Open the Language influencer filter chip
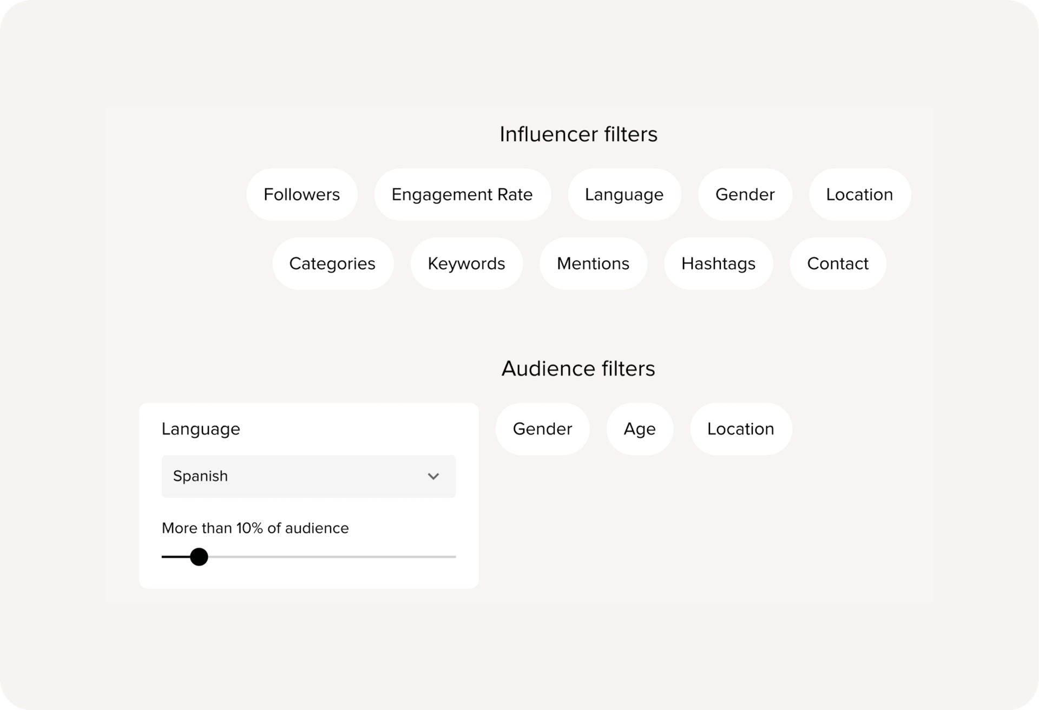This screenshot has height=710, width=1039. click(x=624, y=194)
